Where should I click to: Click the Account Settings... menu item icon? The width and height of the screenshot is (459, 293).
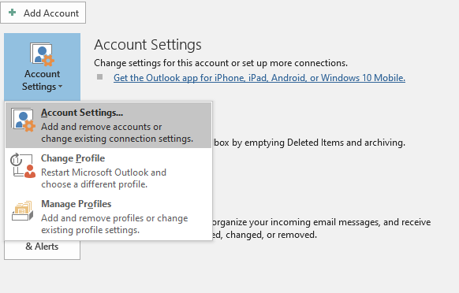point(23,120)
